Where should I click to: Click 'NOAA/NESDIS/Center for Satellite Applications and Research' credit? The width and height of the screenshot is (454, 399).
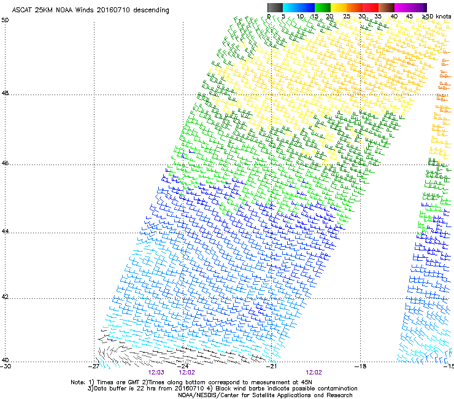coord(265,395)
